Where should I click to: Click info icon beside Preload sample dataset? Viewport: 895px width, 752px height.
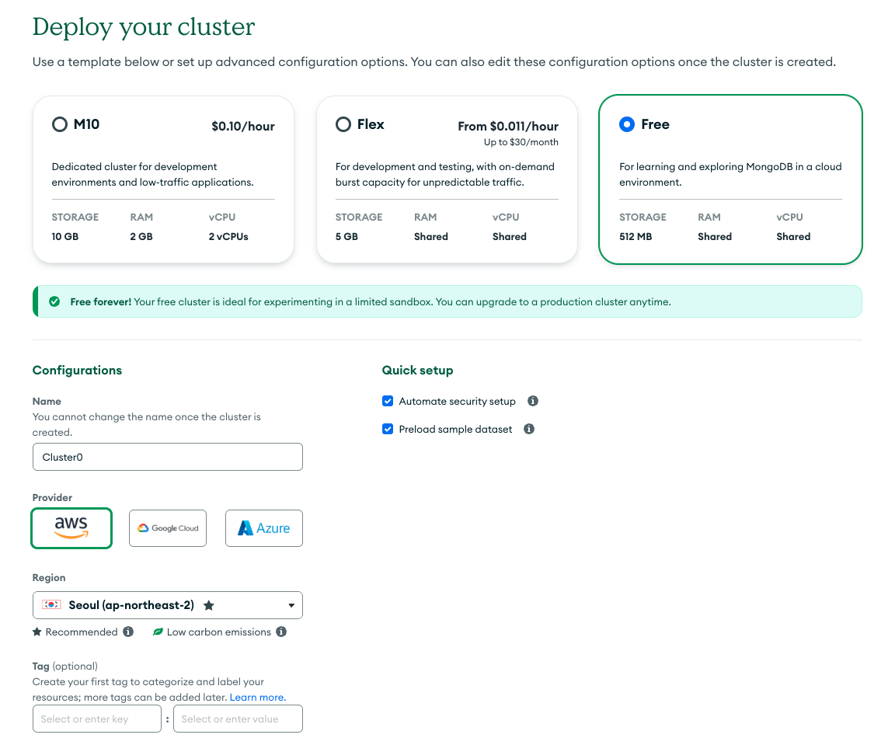tap(529, 429)
